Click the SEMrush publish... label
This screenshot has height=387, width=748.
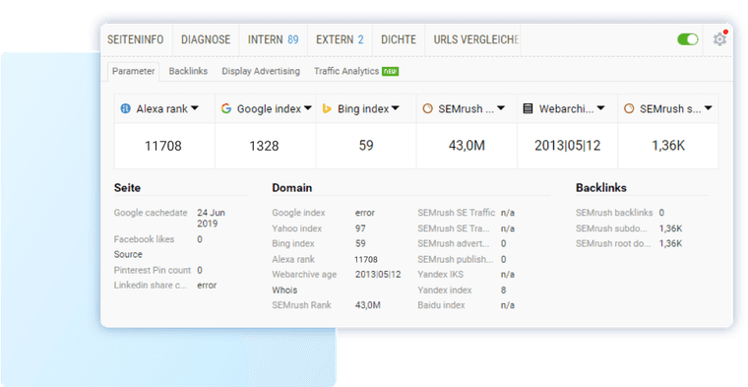455,260
